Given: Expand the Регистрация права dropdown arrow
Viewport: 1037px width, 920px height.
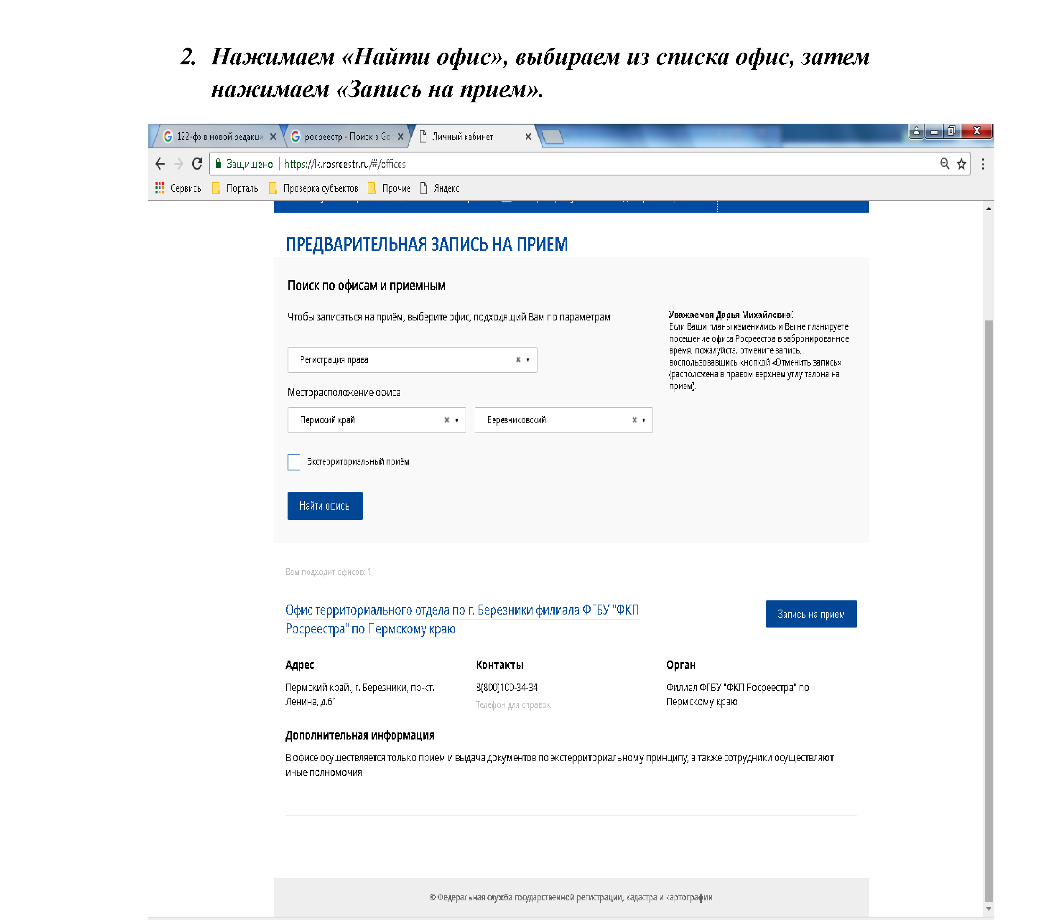Looking at the screenshot, I should (x=528, y=360).
